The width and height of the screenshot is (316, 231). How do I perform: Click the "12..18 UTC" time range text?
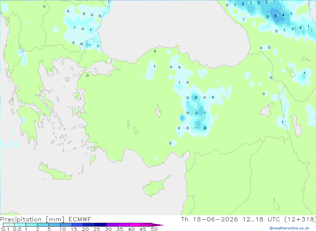coord(261,219)
